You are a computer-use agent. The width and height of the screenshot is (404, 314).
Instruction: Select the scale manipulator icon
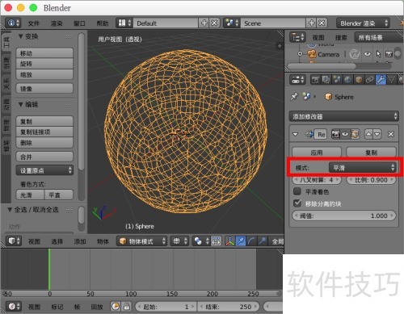pyautogui.click(x=262, y=241)
